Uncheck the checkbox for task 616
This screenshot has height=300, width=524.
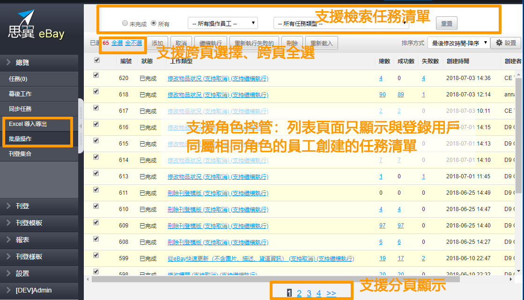click(x=96, y=124)
